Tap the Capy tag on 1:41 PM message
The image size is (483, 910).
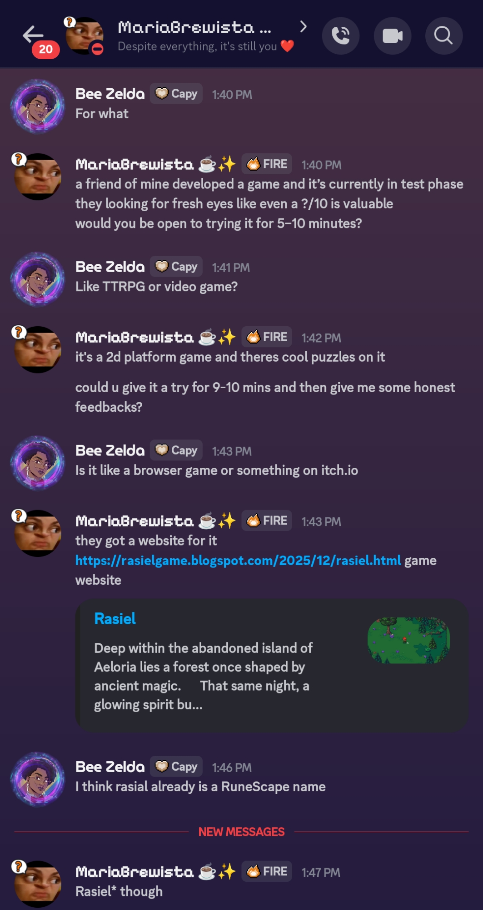(176, 266)
